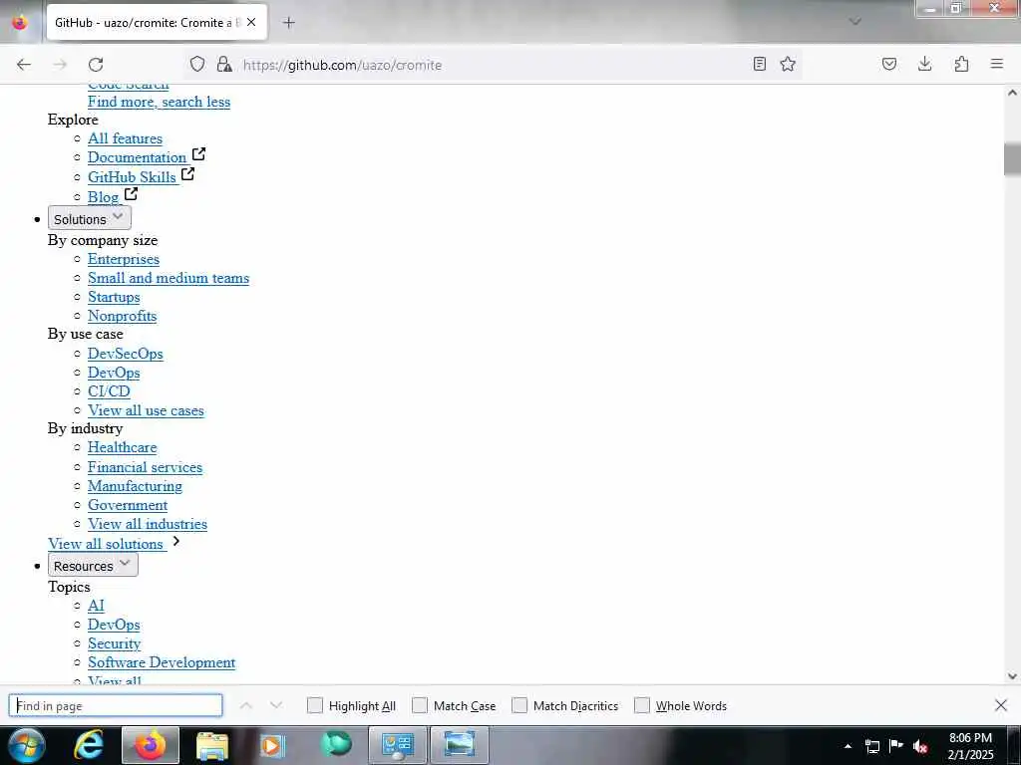1021x765 pixels.
Task: Bookmark this page with the star icon
Action: point(788,64)
